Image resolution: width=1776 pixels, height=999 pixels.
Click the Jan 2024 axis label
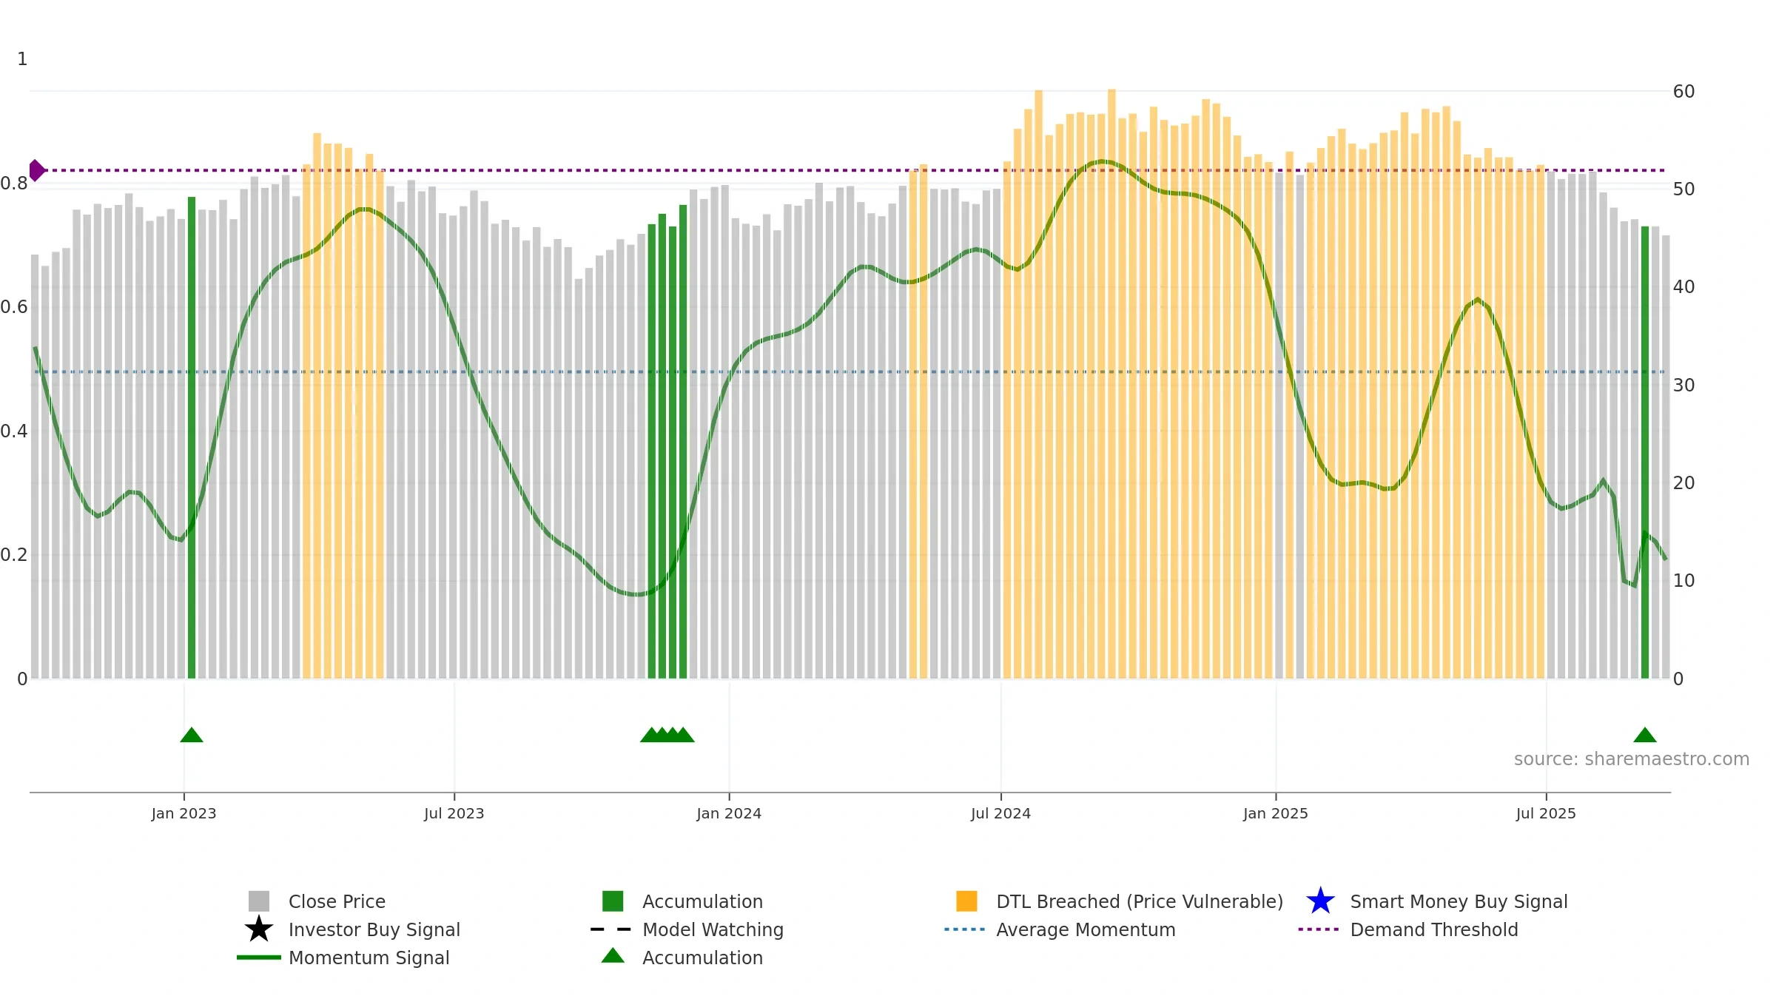(x=729, y=813)
